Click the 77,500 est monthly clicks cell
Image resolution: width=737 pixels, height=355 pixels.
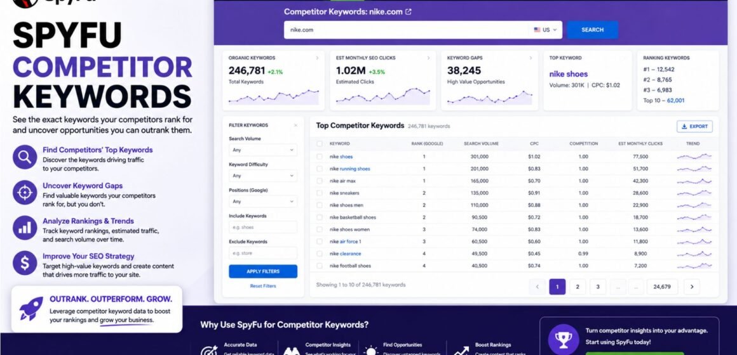tap(640, 157)
